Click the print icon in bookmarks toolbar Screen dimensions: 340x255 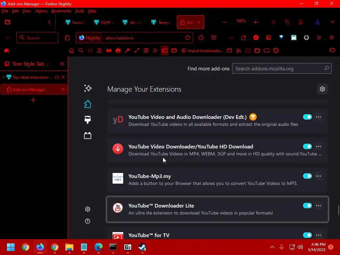118,50
